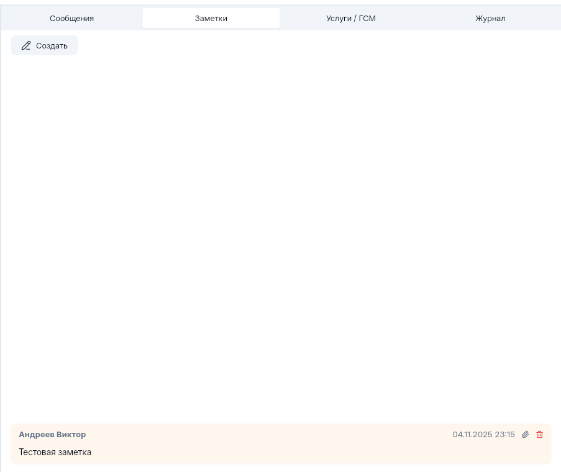Click the paperclip attachment icon on the note
The image size is (561, 472).
[525, 435]
